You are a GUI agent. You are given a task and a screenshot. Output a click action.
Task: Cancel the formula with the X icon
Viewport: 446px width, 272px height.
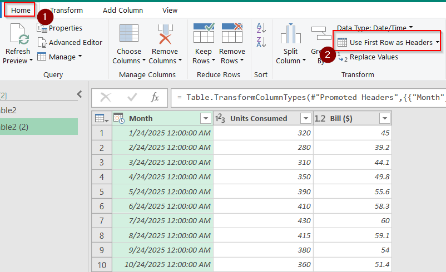tap(106, 97)
